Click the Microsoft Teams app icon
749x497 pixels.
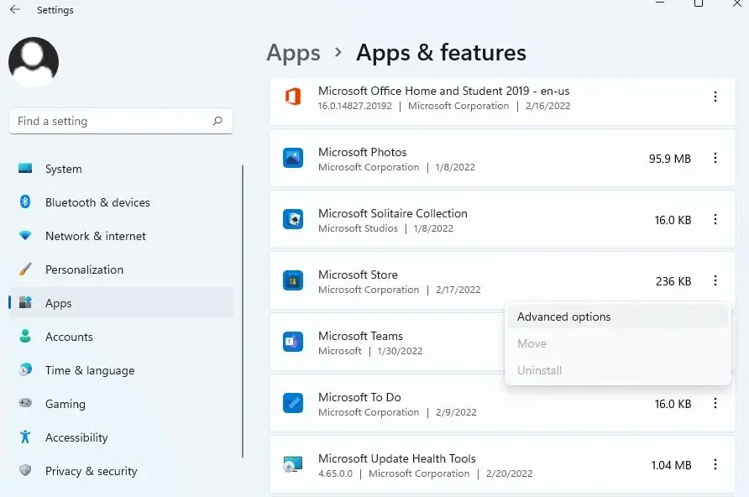click(x=293, y=342)
